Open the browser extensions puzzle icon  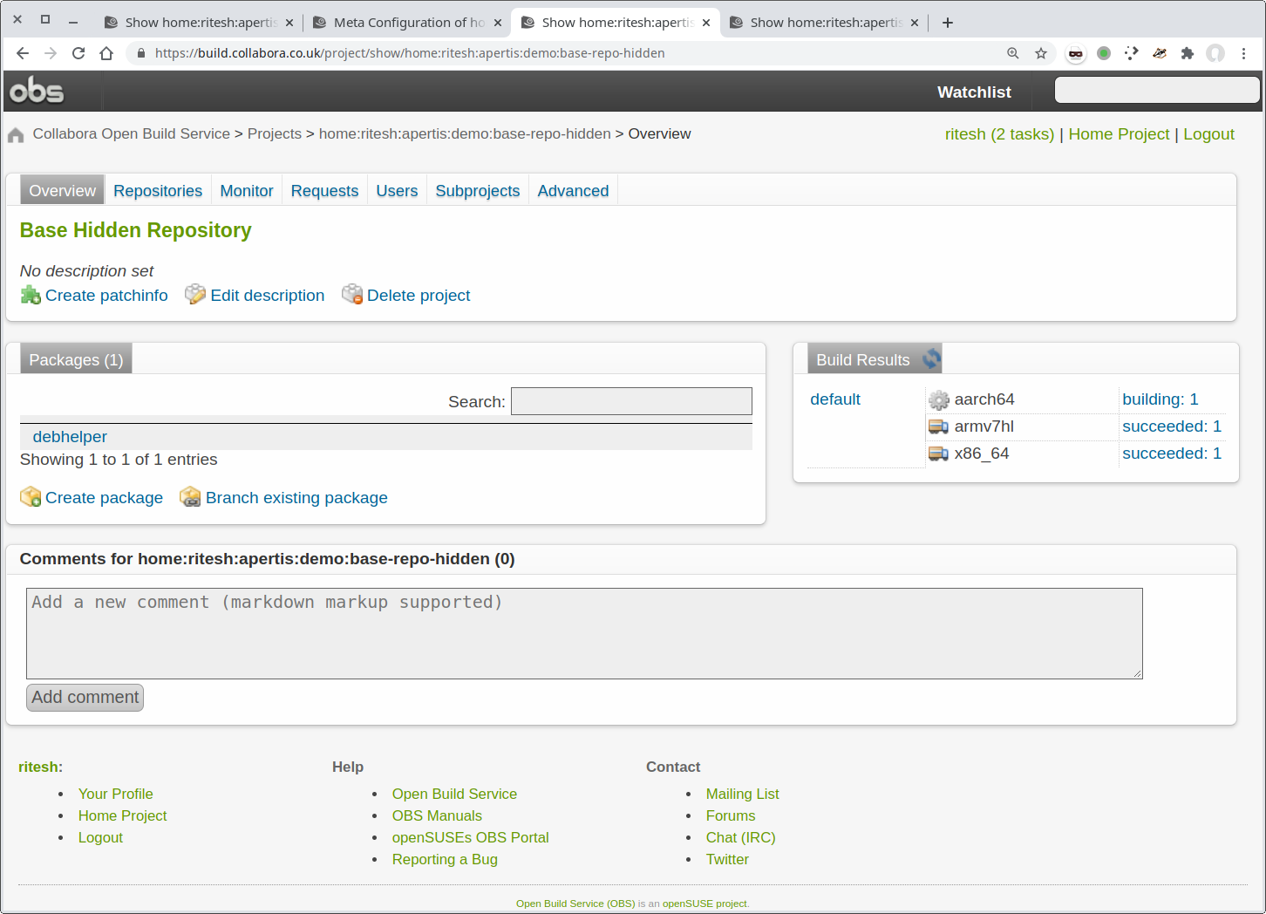pos(1188,53)
